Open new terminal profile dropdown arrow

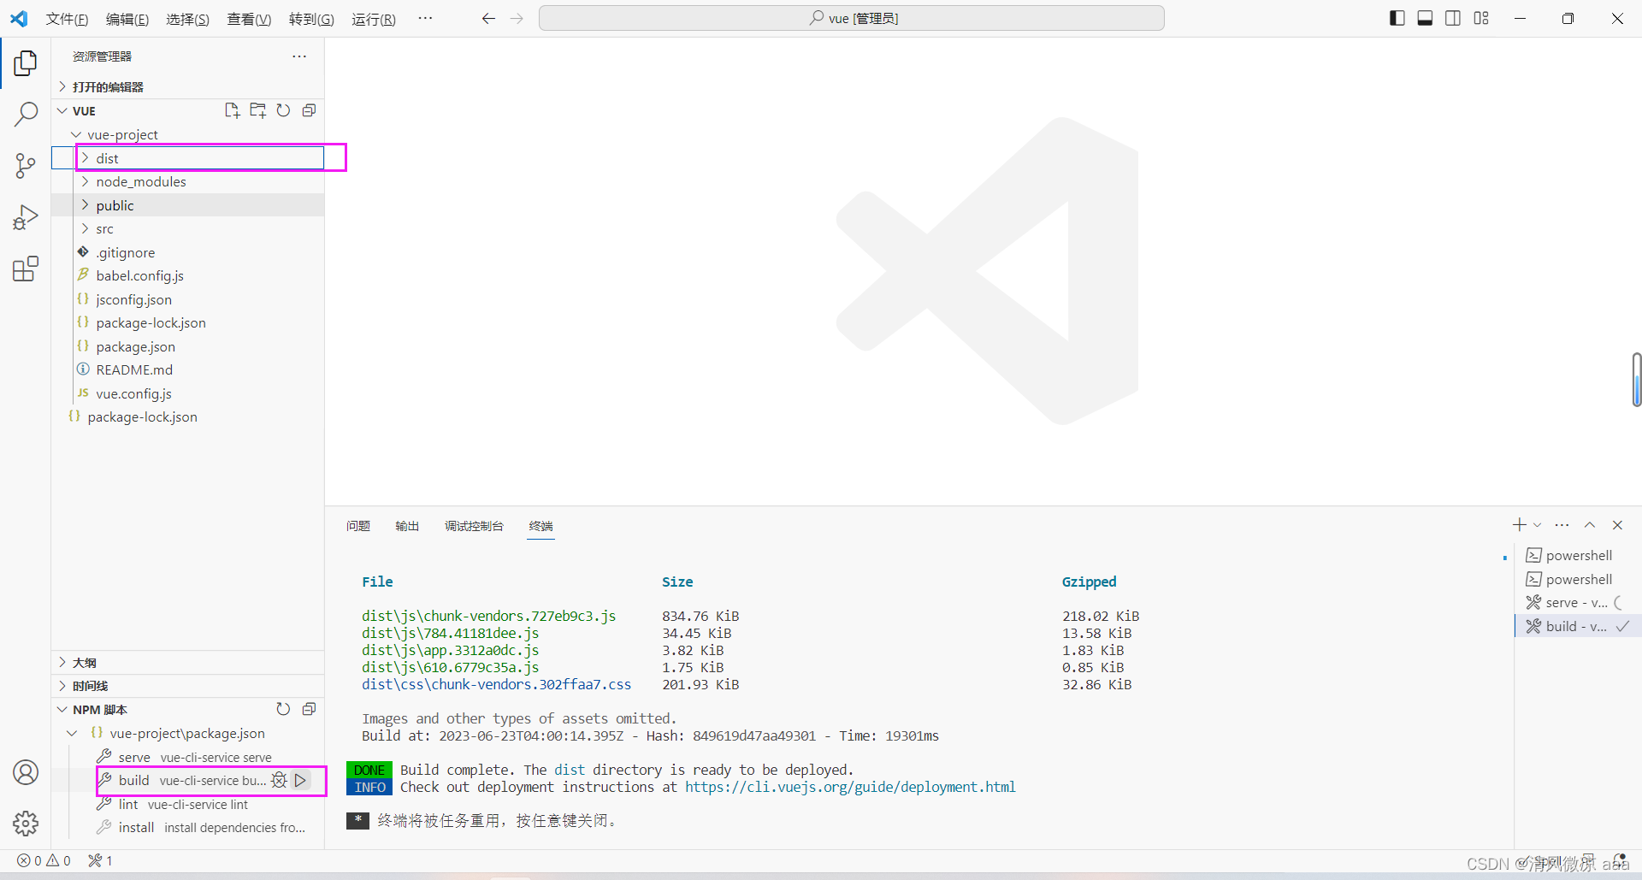click(x=1538, y=525)
